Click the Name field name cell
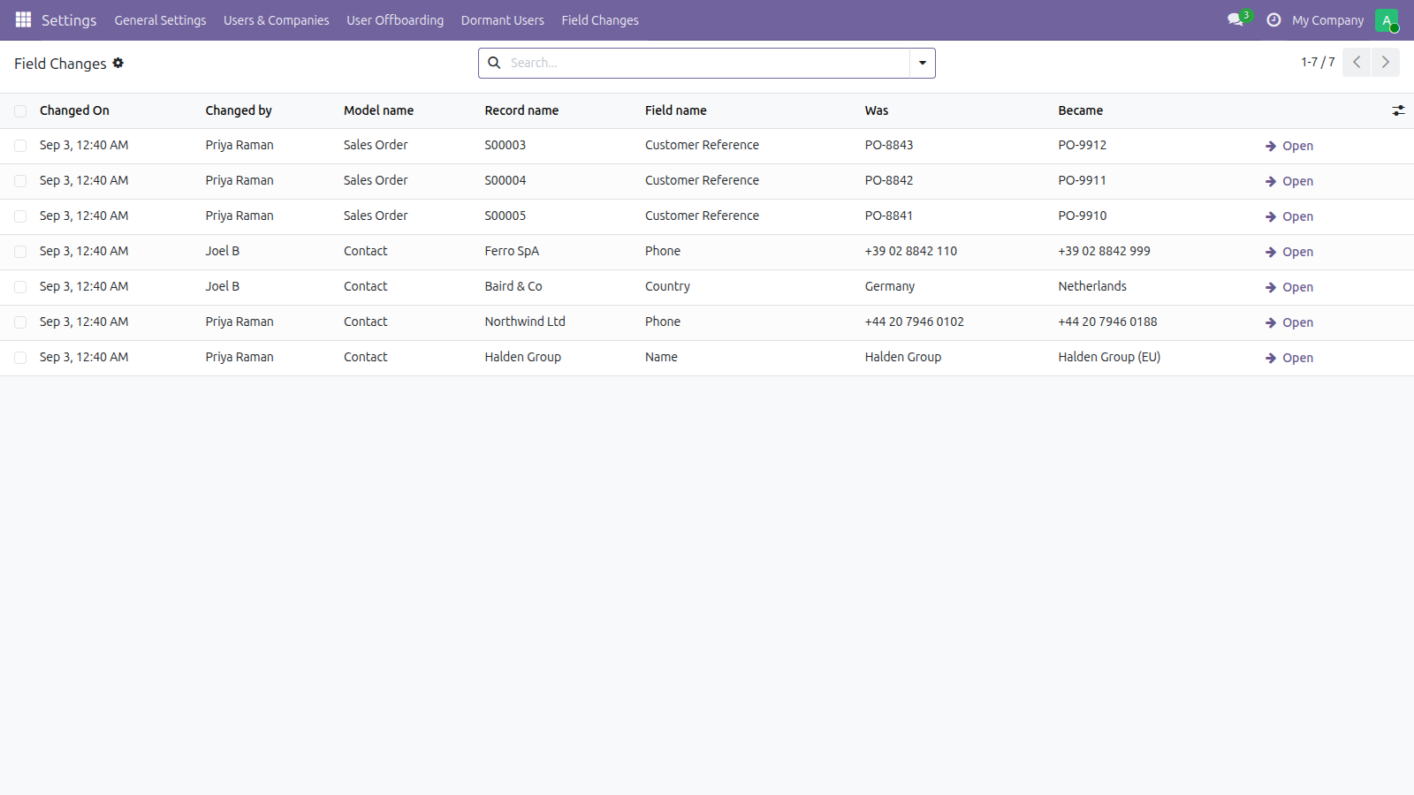The image size is (1414, 795). tap(661, 357)
